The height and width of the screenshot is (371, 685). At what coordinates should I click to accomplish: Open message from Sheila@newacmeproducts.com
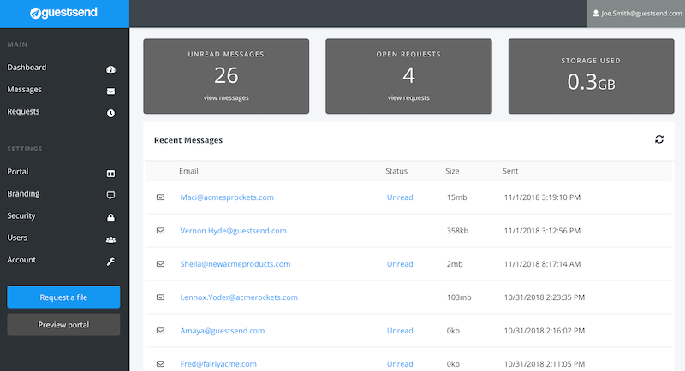point(235,264)
